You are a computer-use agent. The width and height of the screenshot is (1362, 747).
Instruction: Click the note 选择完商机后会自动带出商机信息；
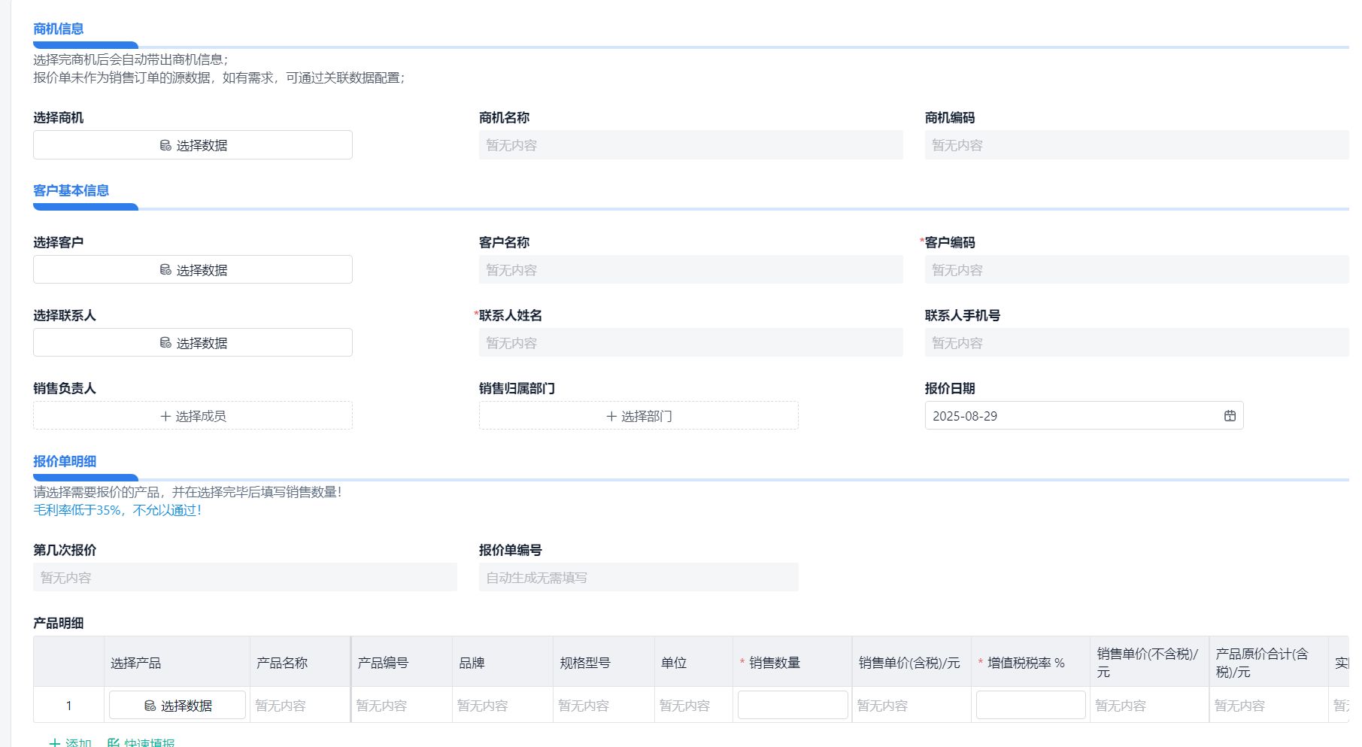point(131,59)
